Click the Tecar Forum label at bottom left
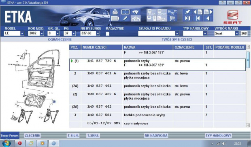Image resolution: width=251 pixels, height=147 pixels. (x=10, y=136)
